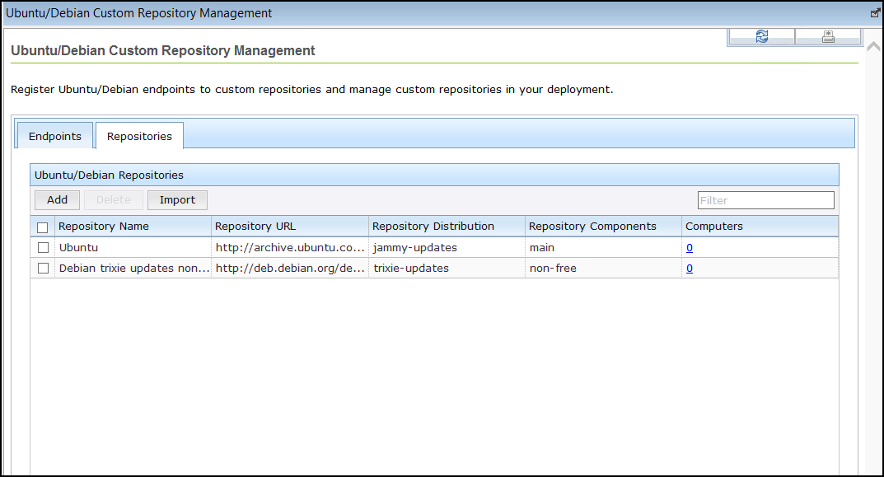Click the trixie-updates distribution cell
884x477 pixels.
447,269
